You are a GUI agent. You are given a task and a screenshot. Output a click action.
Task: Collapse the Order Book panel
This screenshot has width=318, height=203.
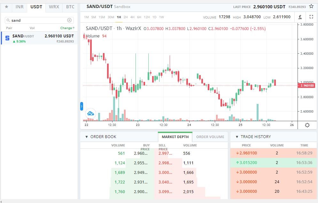(87, 137)
